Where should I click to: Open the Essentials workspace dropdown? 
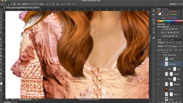[176, 4]
